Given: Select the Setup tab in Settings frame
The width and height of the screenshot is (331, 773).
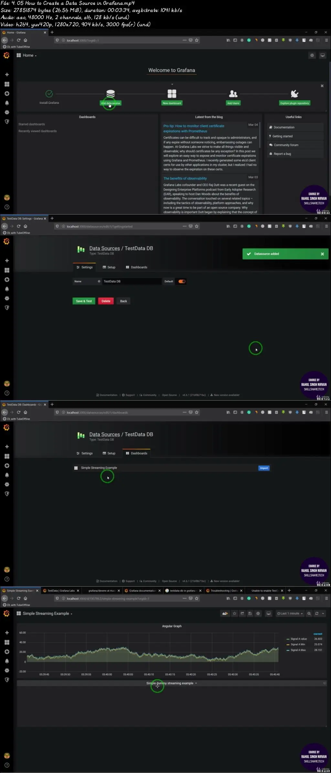Looking at the screenshot, I should click(109, 267).
